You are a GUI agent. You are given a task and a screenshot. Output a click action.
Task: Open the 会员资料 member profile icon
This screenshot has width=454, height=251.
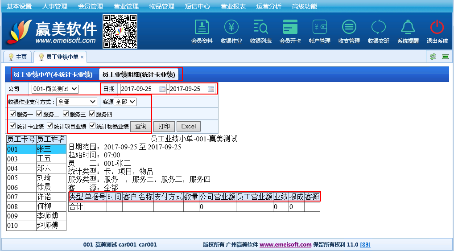(202, 28)
